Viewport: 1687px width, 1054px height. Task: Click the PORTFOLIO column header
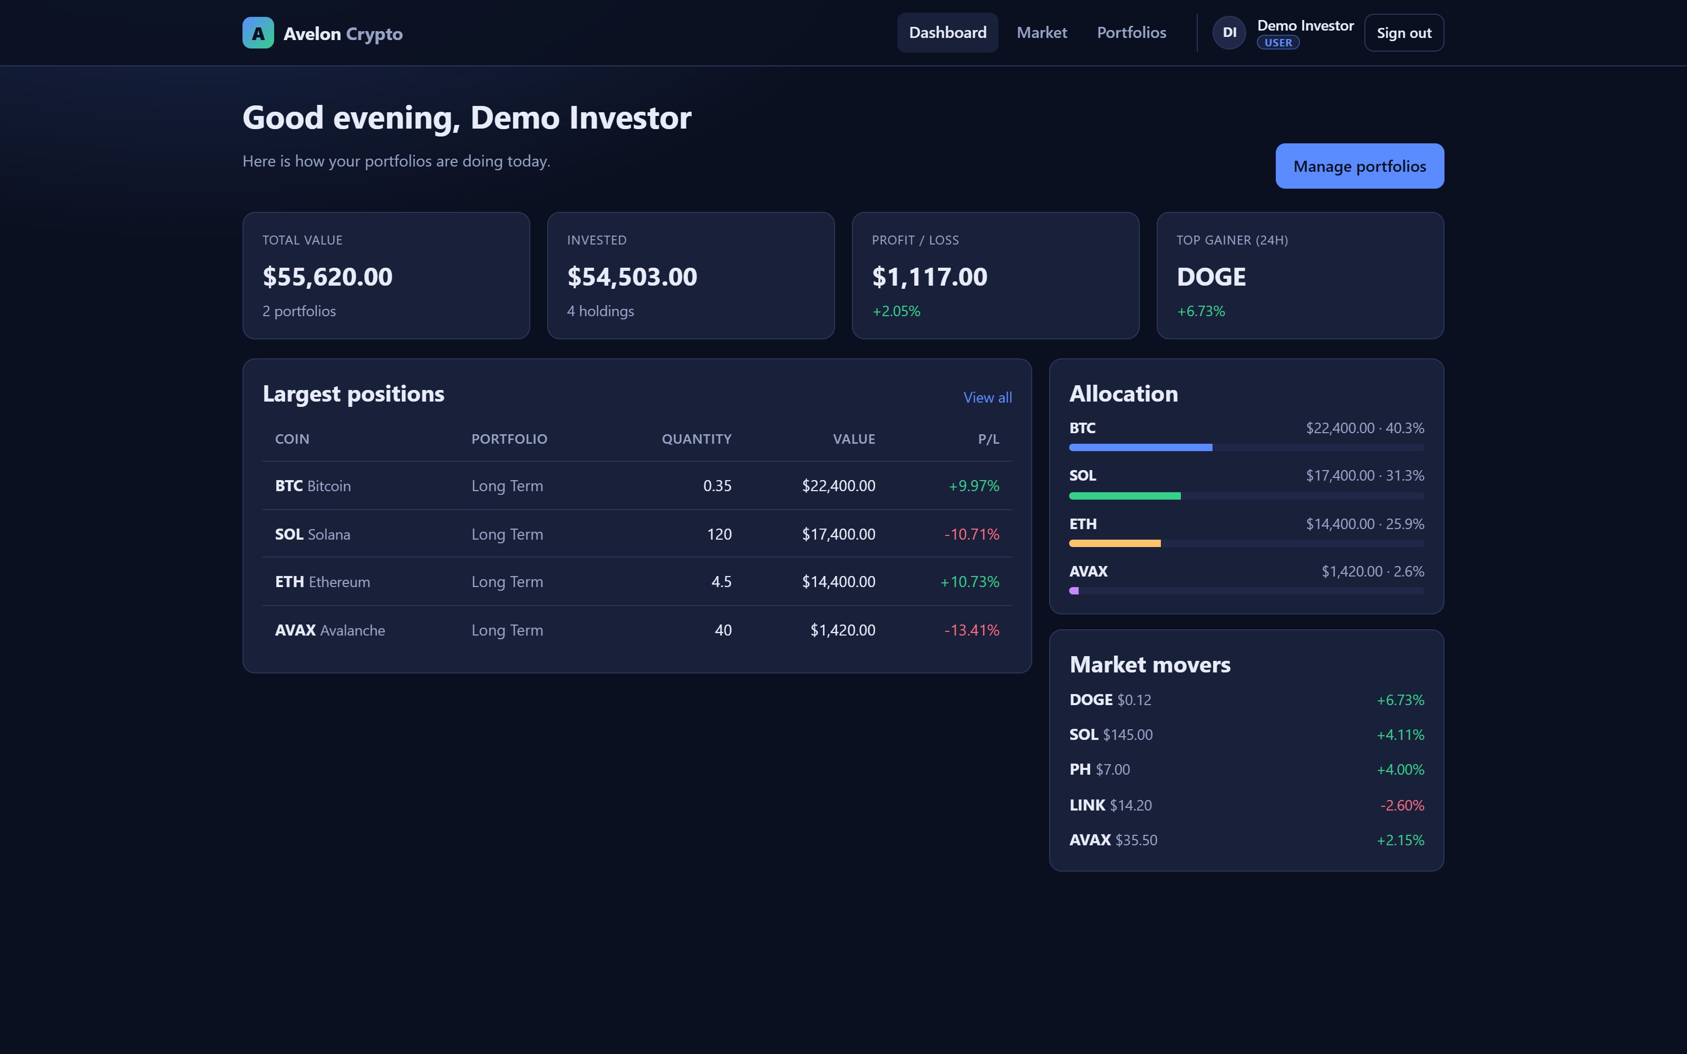(509, 439)
